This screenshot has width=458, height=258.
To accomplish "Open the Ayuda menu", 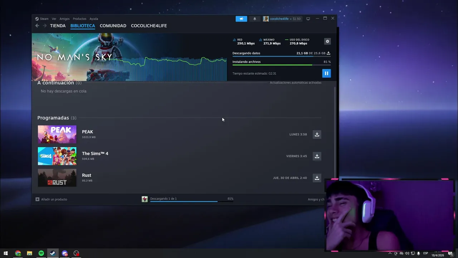I will [94, 19].
